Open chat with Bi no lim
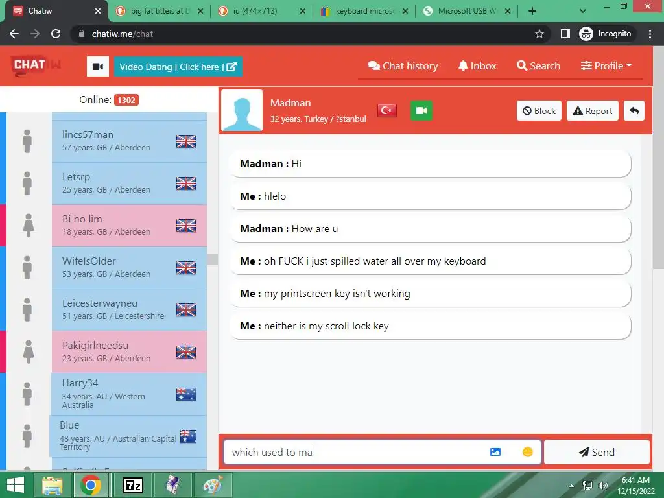 (x=129, y=226)
